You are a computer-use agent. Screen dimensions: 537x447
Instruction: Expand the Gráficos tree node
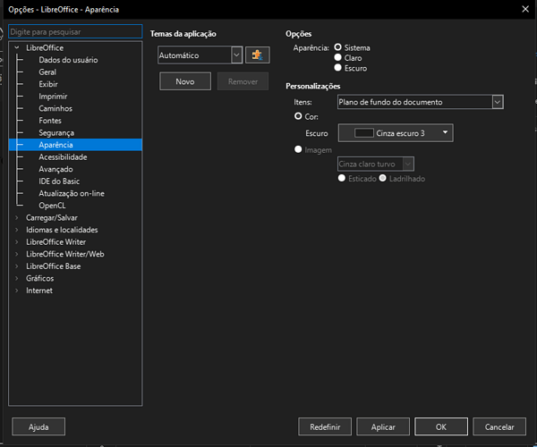pos(17,278)
